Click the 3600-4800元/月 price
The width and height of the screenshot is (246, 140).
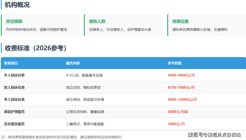(181, 75)
